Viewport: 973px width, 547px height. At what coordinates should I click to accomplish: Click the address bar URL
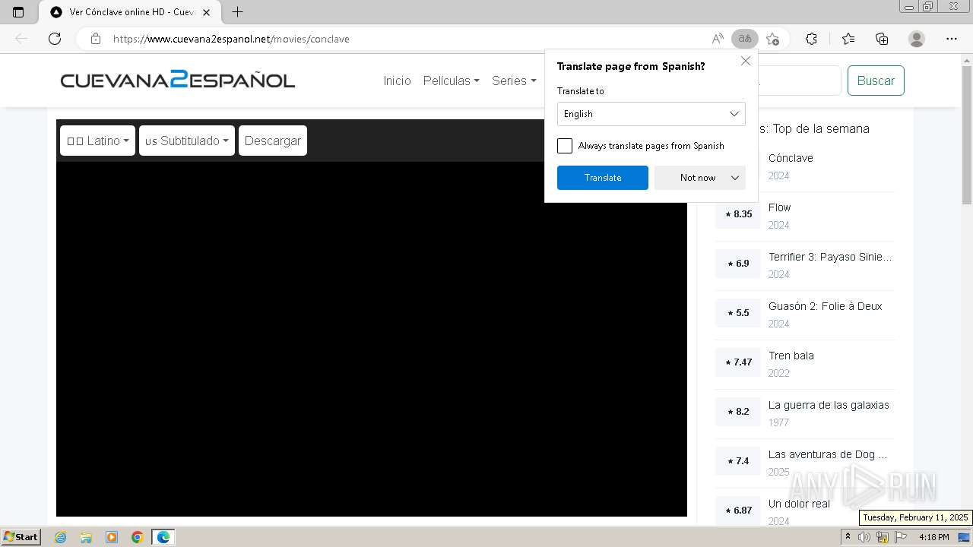(231, 39)
